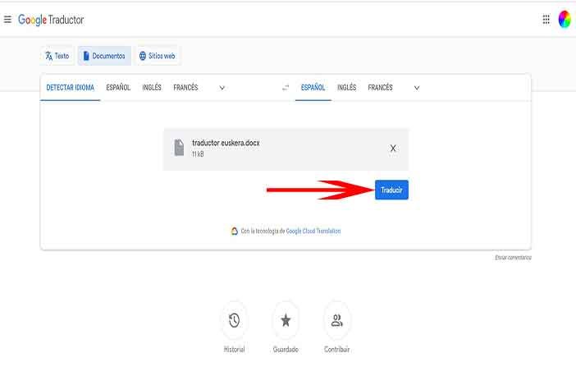Switch to the Documentos mode
The width and height of the screenshot is (576, 385).
point(104,56)
